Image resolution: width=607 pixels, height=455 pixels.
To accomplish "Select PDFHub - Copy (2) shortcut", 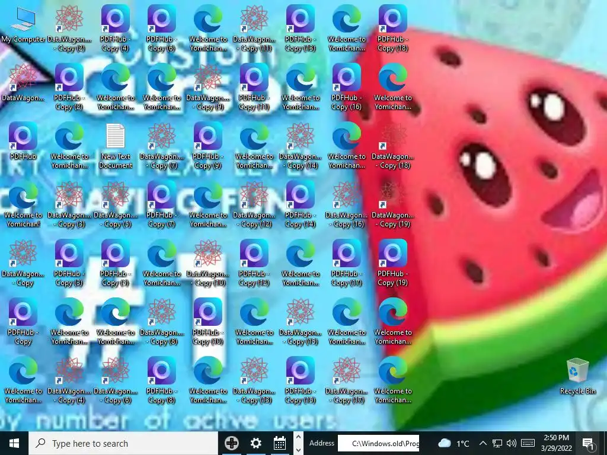I will 69,88.
